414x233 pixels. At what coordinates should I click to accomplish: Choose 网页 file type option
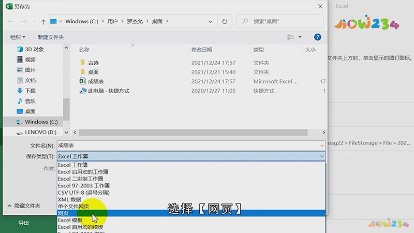click(191, 213)
